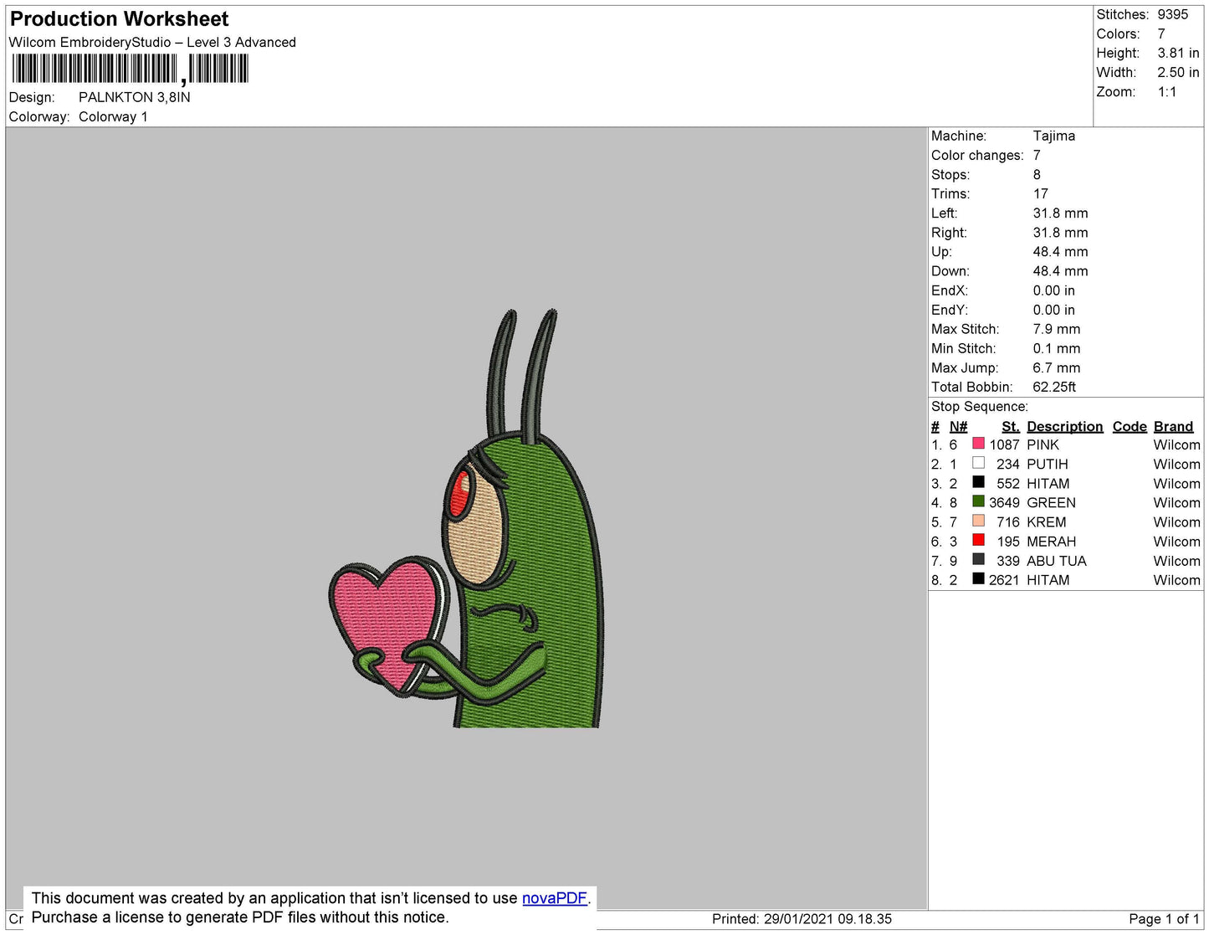The width and height of the screenshot is (1209, 935).
Task: Click the Colorway 1 value
Action: tap(113, 116)
